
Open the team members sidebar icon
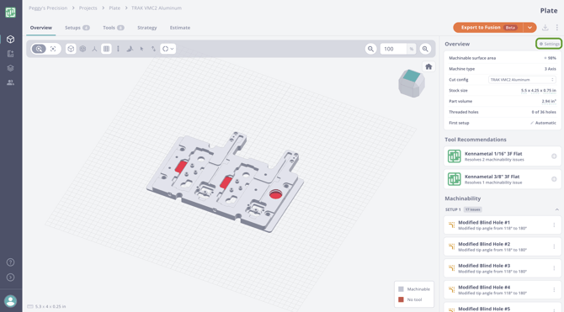[x=10, y=82]
